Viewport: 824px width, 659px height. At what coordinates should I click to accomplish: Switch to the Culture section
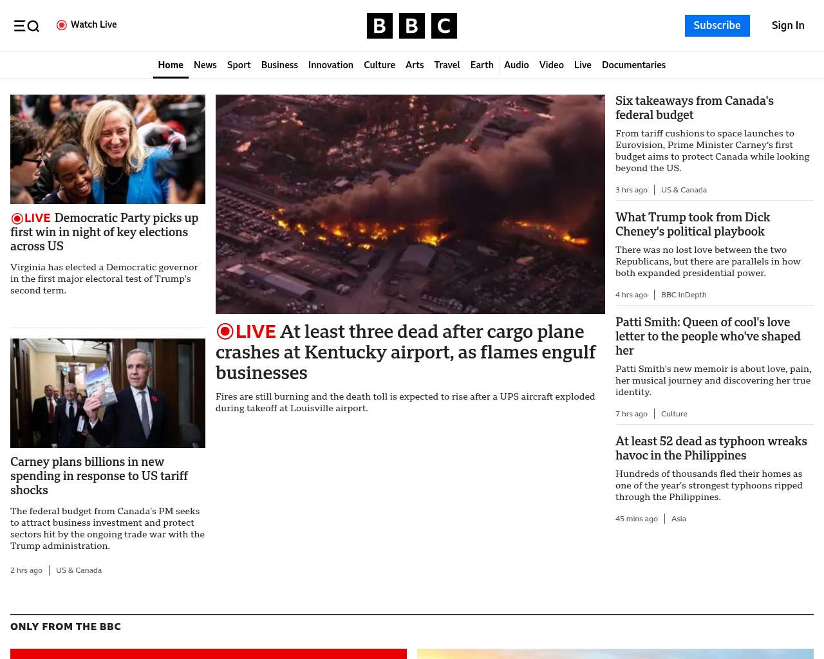coord(379,65)
